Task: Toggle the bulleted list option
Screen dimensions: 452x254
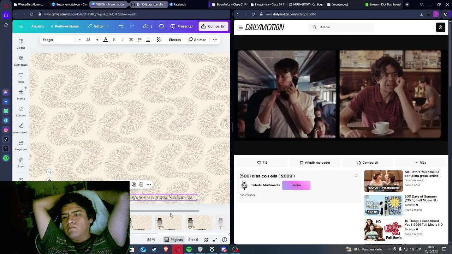Action: click(x=139, y=40)
